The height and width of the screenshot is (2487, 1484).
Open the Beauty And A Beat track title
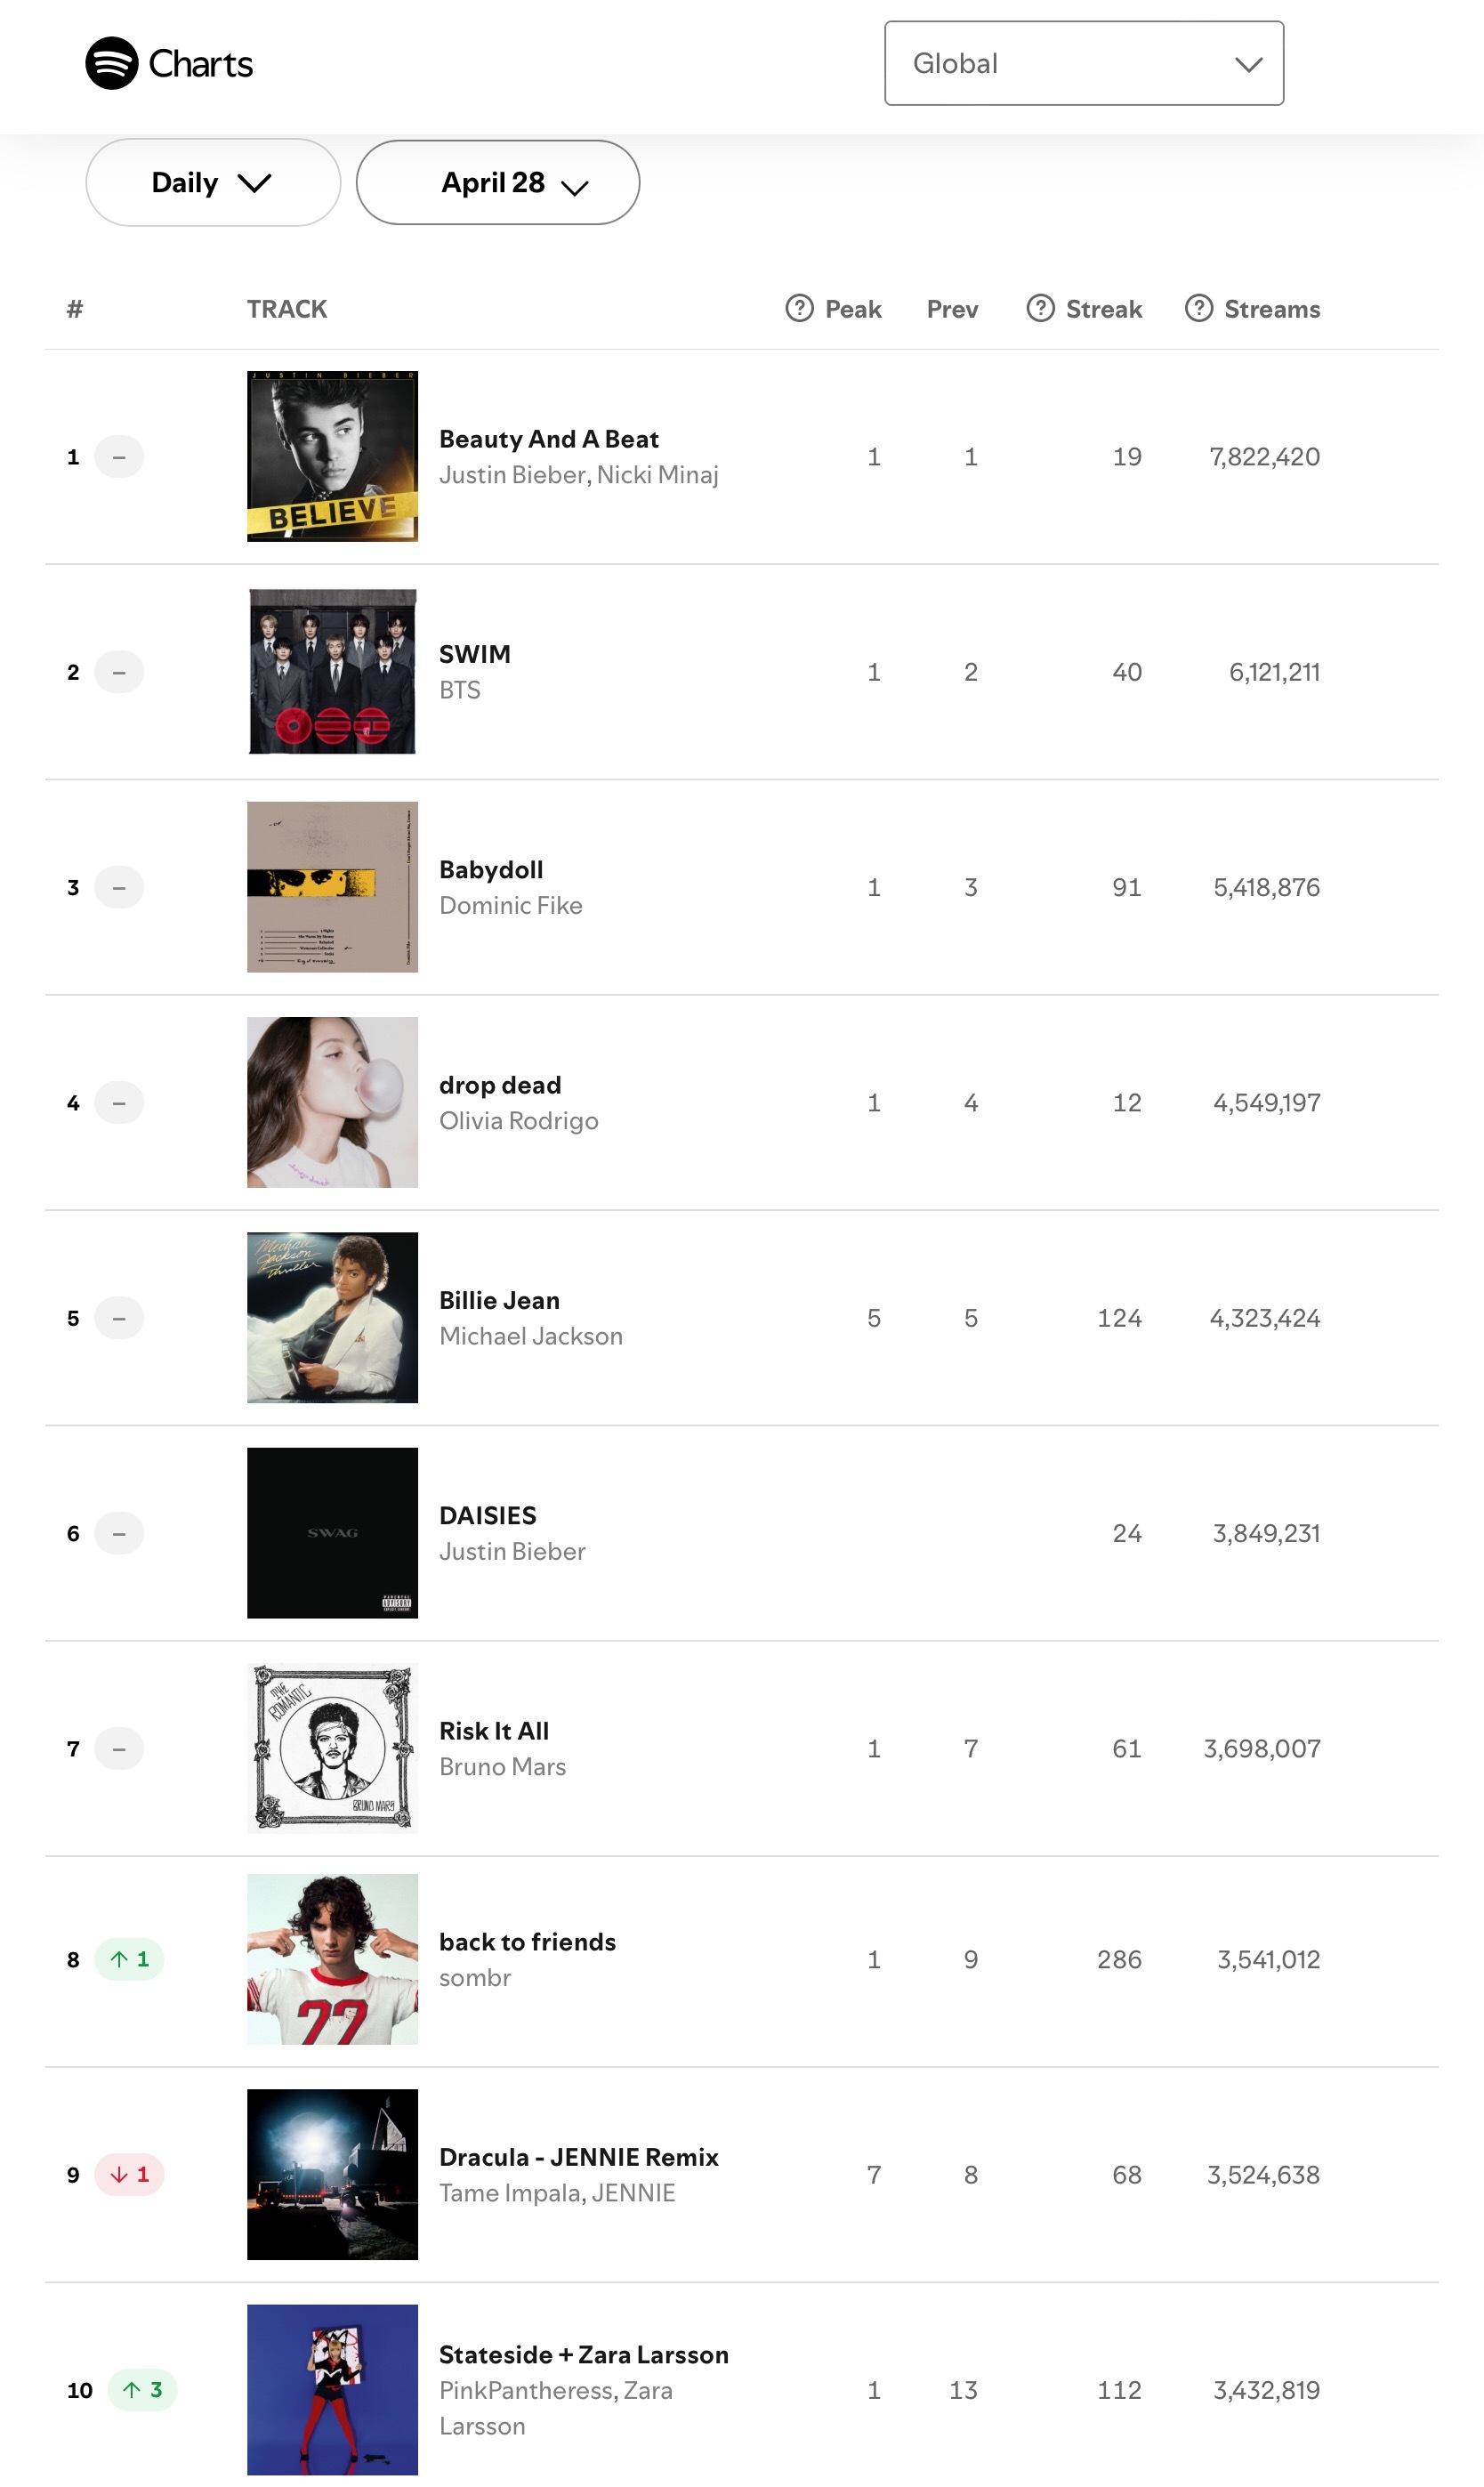coord(548,439)
